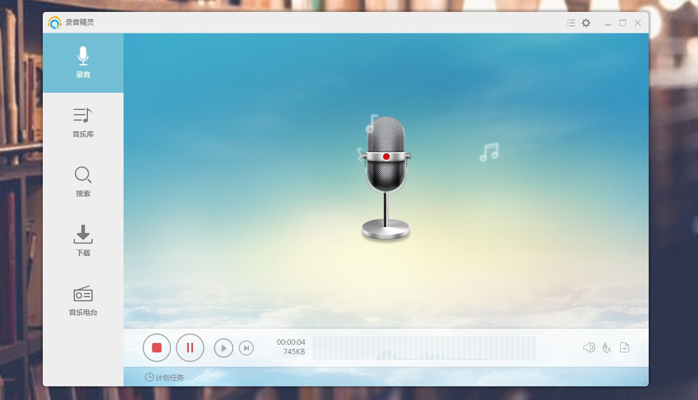
Task: Switch to the 搜索 search tab
Action: coord(83,181)
